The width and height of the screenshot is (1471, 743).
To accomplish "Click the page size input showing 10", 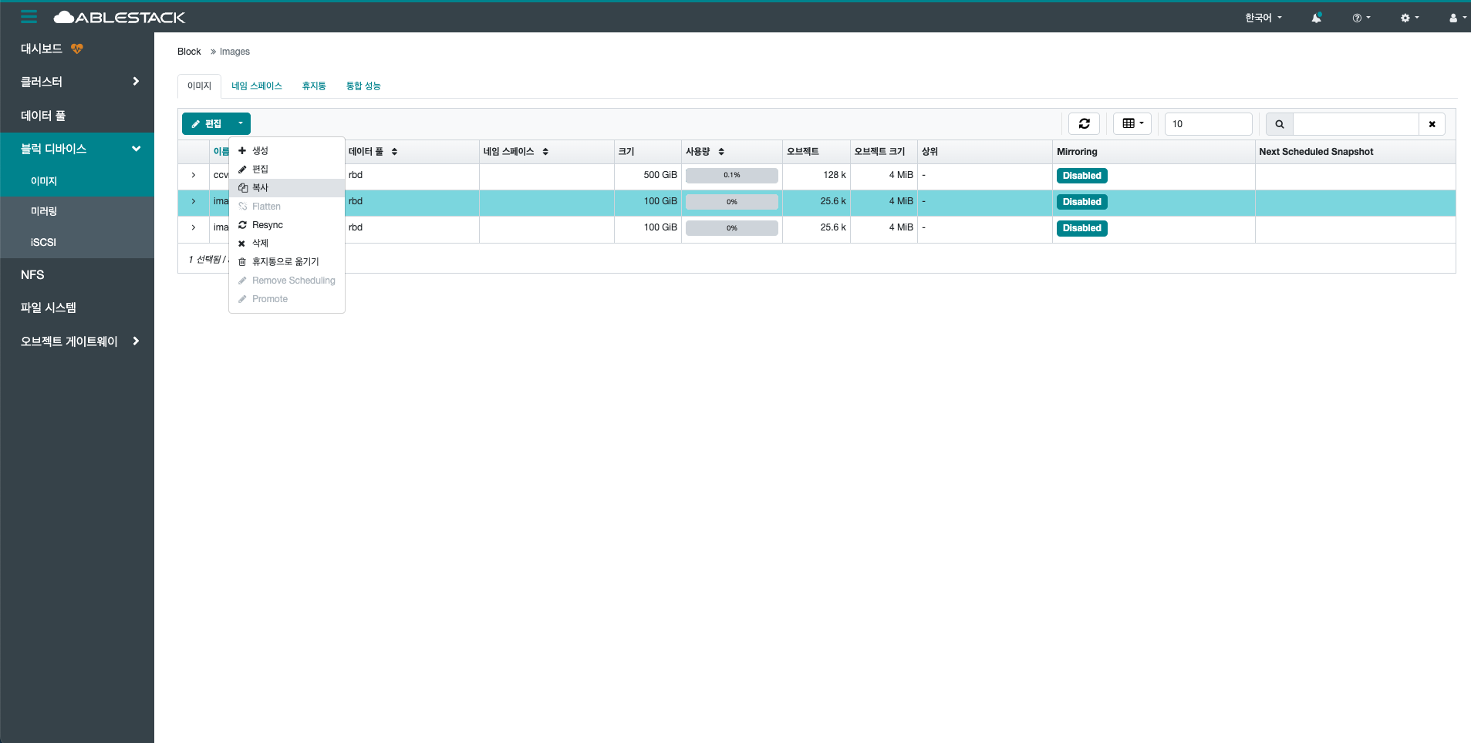I will click(1207, 123).
